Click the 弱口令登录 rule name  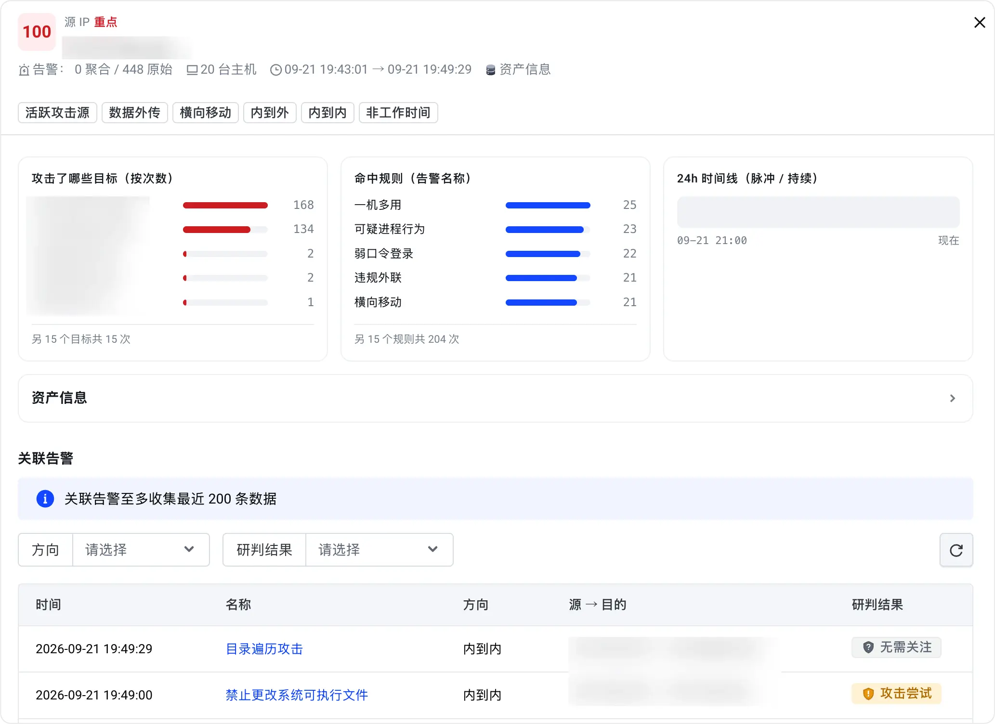tap(384, 254)
